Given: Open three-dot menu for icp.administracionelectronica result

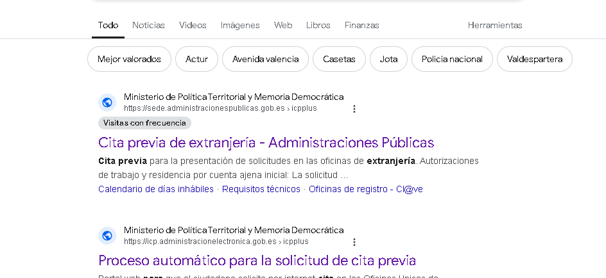Looking at the screenshot, I should pos(354,241).
